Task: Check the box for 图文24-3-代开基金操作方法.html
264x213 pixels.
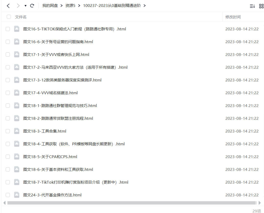Action: click(x=8, y=195)
